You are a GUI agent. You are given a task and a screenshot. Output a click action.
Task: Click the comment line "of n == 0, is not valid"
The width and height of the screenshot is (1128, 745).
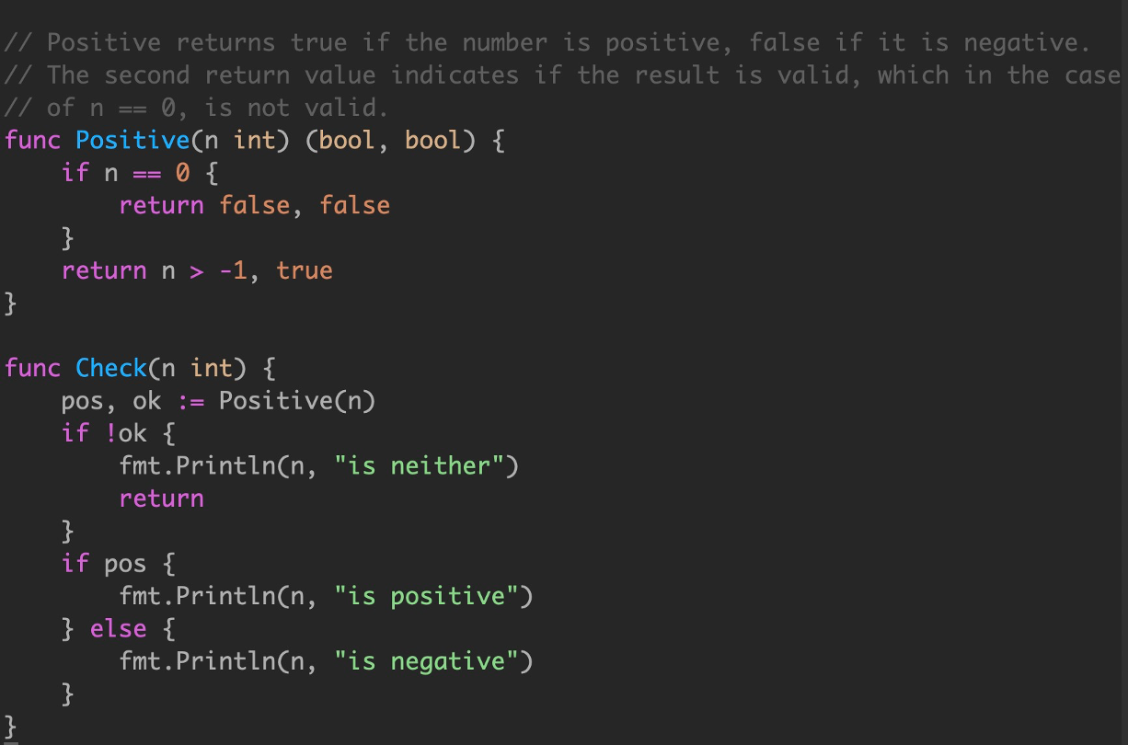(197, 108)
